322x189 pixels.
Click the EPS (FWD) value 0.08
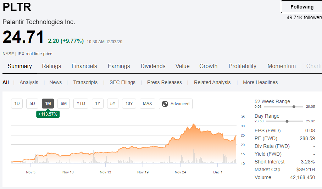(x=310, y=130)
